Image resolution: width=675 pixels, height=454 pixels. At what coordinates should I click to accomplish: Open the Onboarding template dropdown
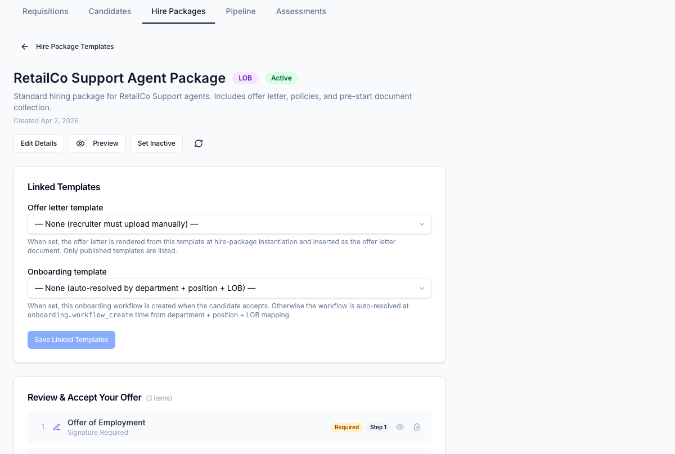pyautogui.click(x=229, y=288)
